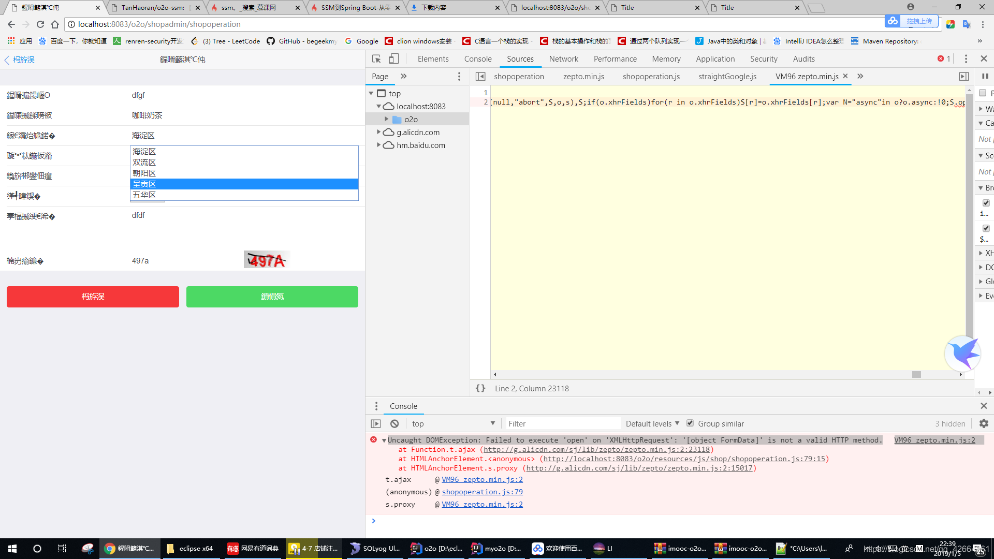
Task: Open the Cortana search circle in the taskbar
Action: coord(37,549)
